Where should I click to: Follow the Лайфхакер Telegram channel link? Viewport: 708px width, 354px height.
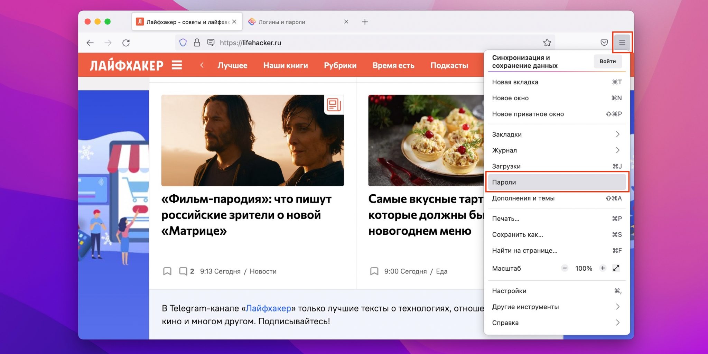(268, 308)
